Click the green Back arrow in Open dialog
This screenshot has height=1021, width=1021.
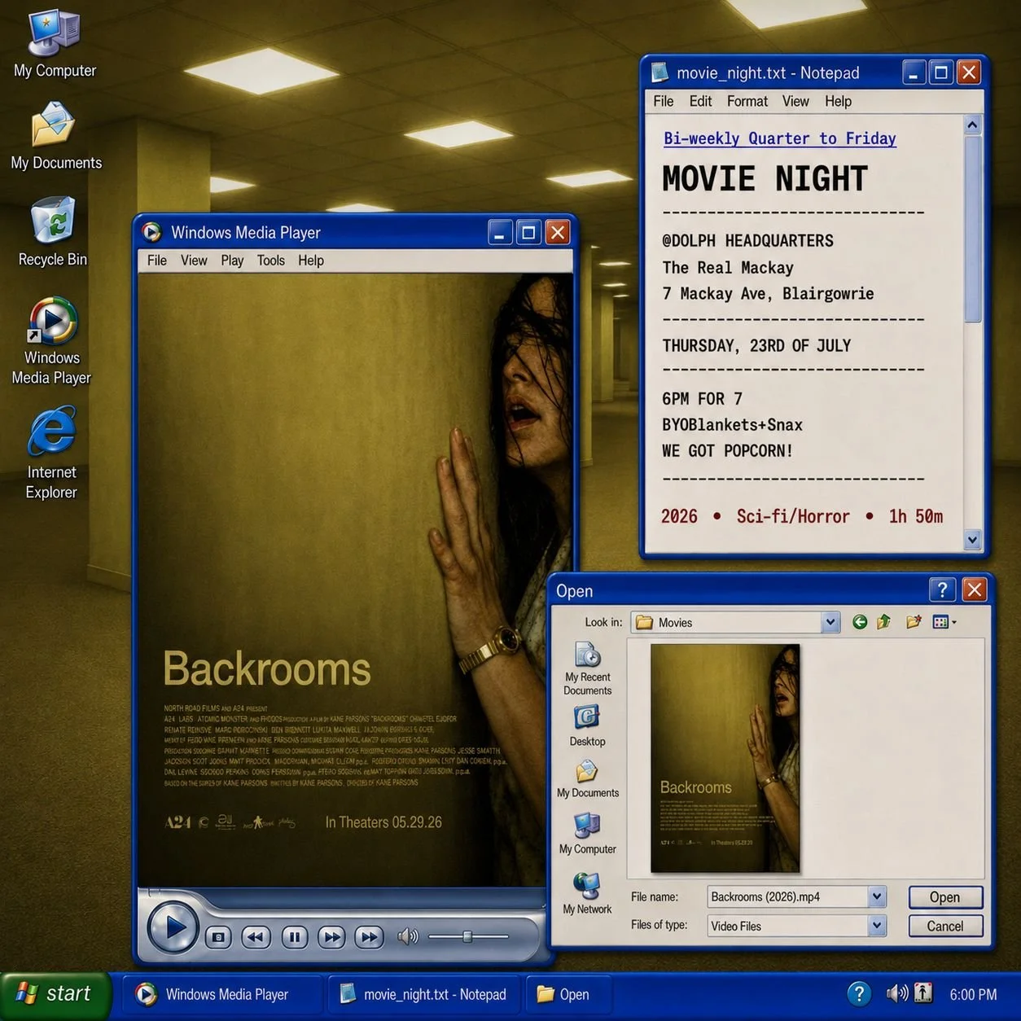860,622
